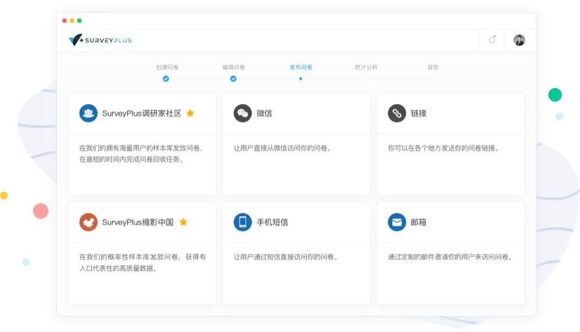The width and height of the screenshot is (580, 332).
Task: Click the email envelope icon
Action: 397,222
